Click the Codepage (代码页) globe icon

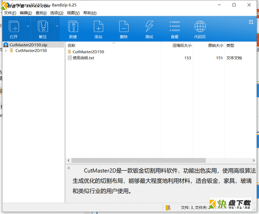pos(200,26)
